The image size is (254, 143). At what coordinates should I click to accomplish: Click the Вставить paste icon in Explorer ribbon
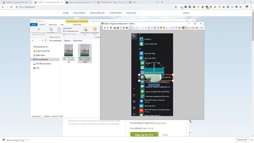[59, 29]
